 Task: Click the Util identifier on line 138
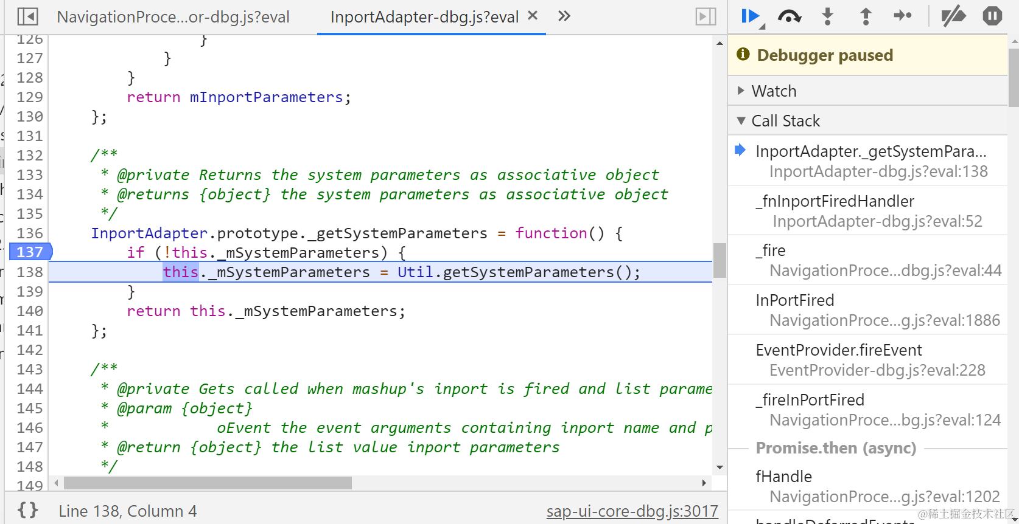[415, 272]
